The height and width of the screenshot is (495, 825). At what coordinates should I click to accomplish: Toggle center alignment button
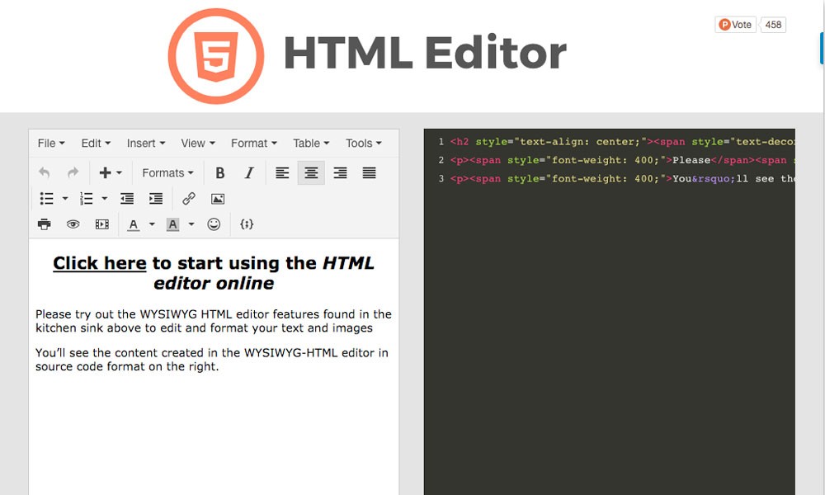point(311,173)
